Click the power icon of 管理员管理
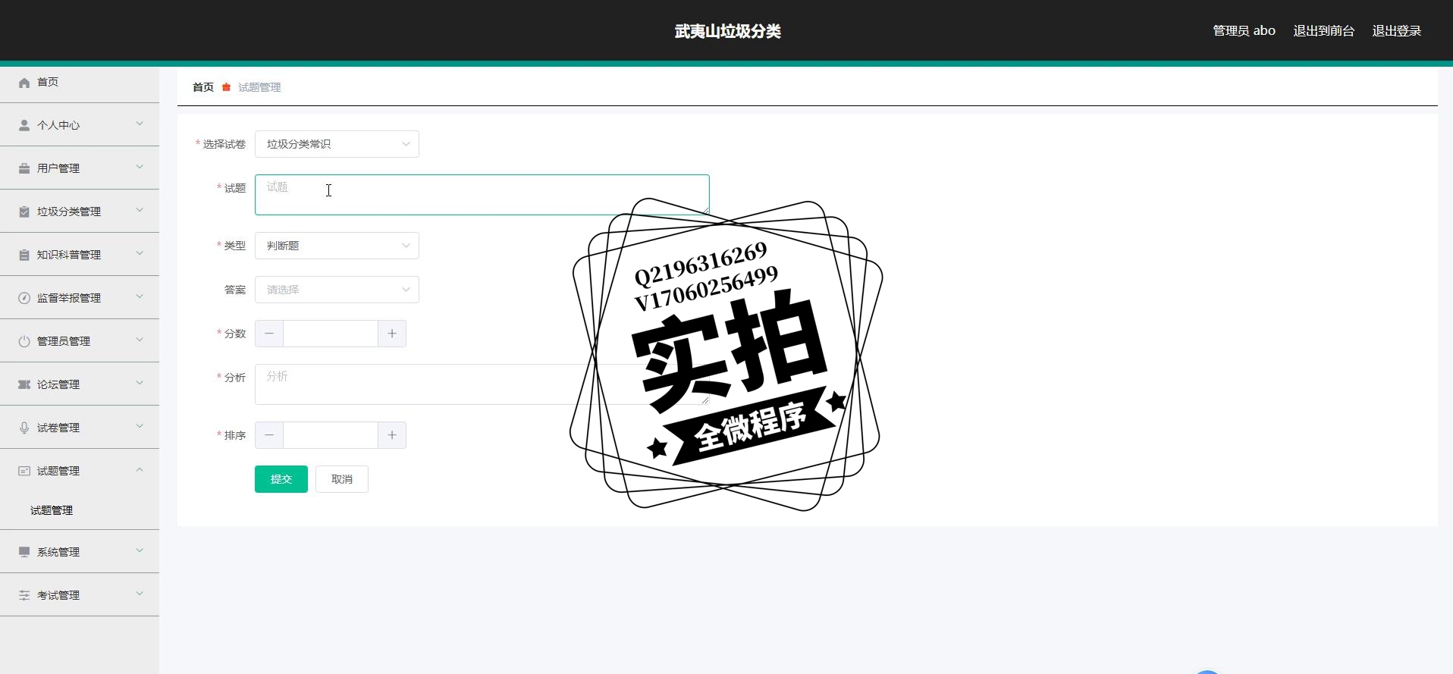This screenshot has width=1453, height=674. tap(24, 341)
